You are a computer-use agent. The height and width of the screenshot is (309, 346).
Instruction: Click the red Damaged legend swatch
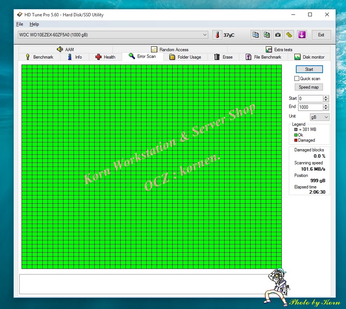(296, 140)
